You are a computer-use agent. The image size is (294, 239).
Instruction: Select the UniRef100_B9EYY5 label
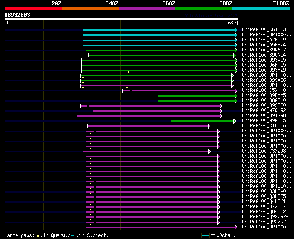(264, 96)
